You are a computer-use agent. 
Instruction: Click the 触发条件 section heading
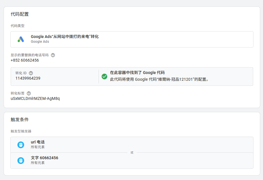[x=20, y=120]
